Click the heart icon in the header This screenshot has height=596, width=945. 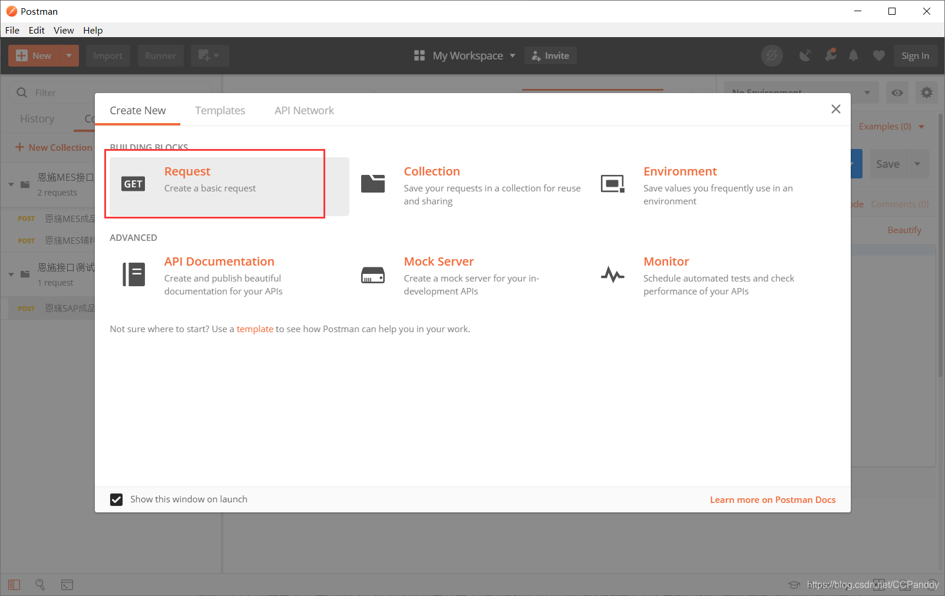pos(878,55)
